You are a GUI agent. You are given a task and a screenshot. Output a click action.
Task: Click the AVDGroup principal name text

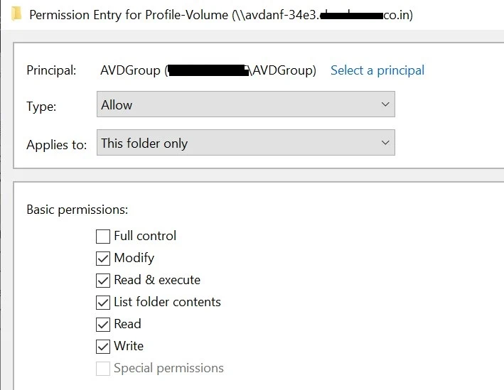tap(131, 70)
